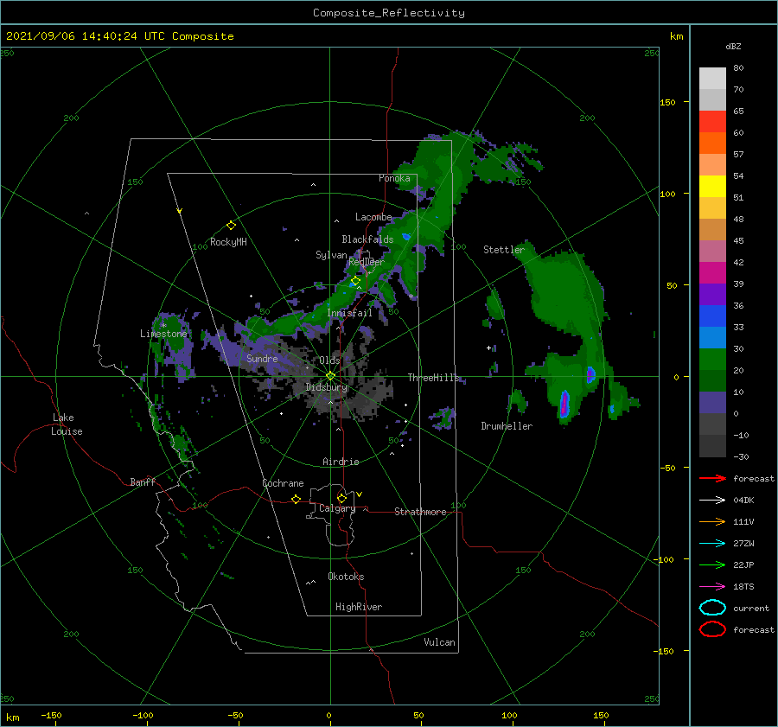Image resolution: width=778 pixels, height=727 pixels.
Task: Click the Lacombe label
Action: (x=373, y=217)
